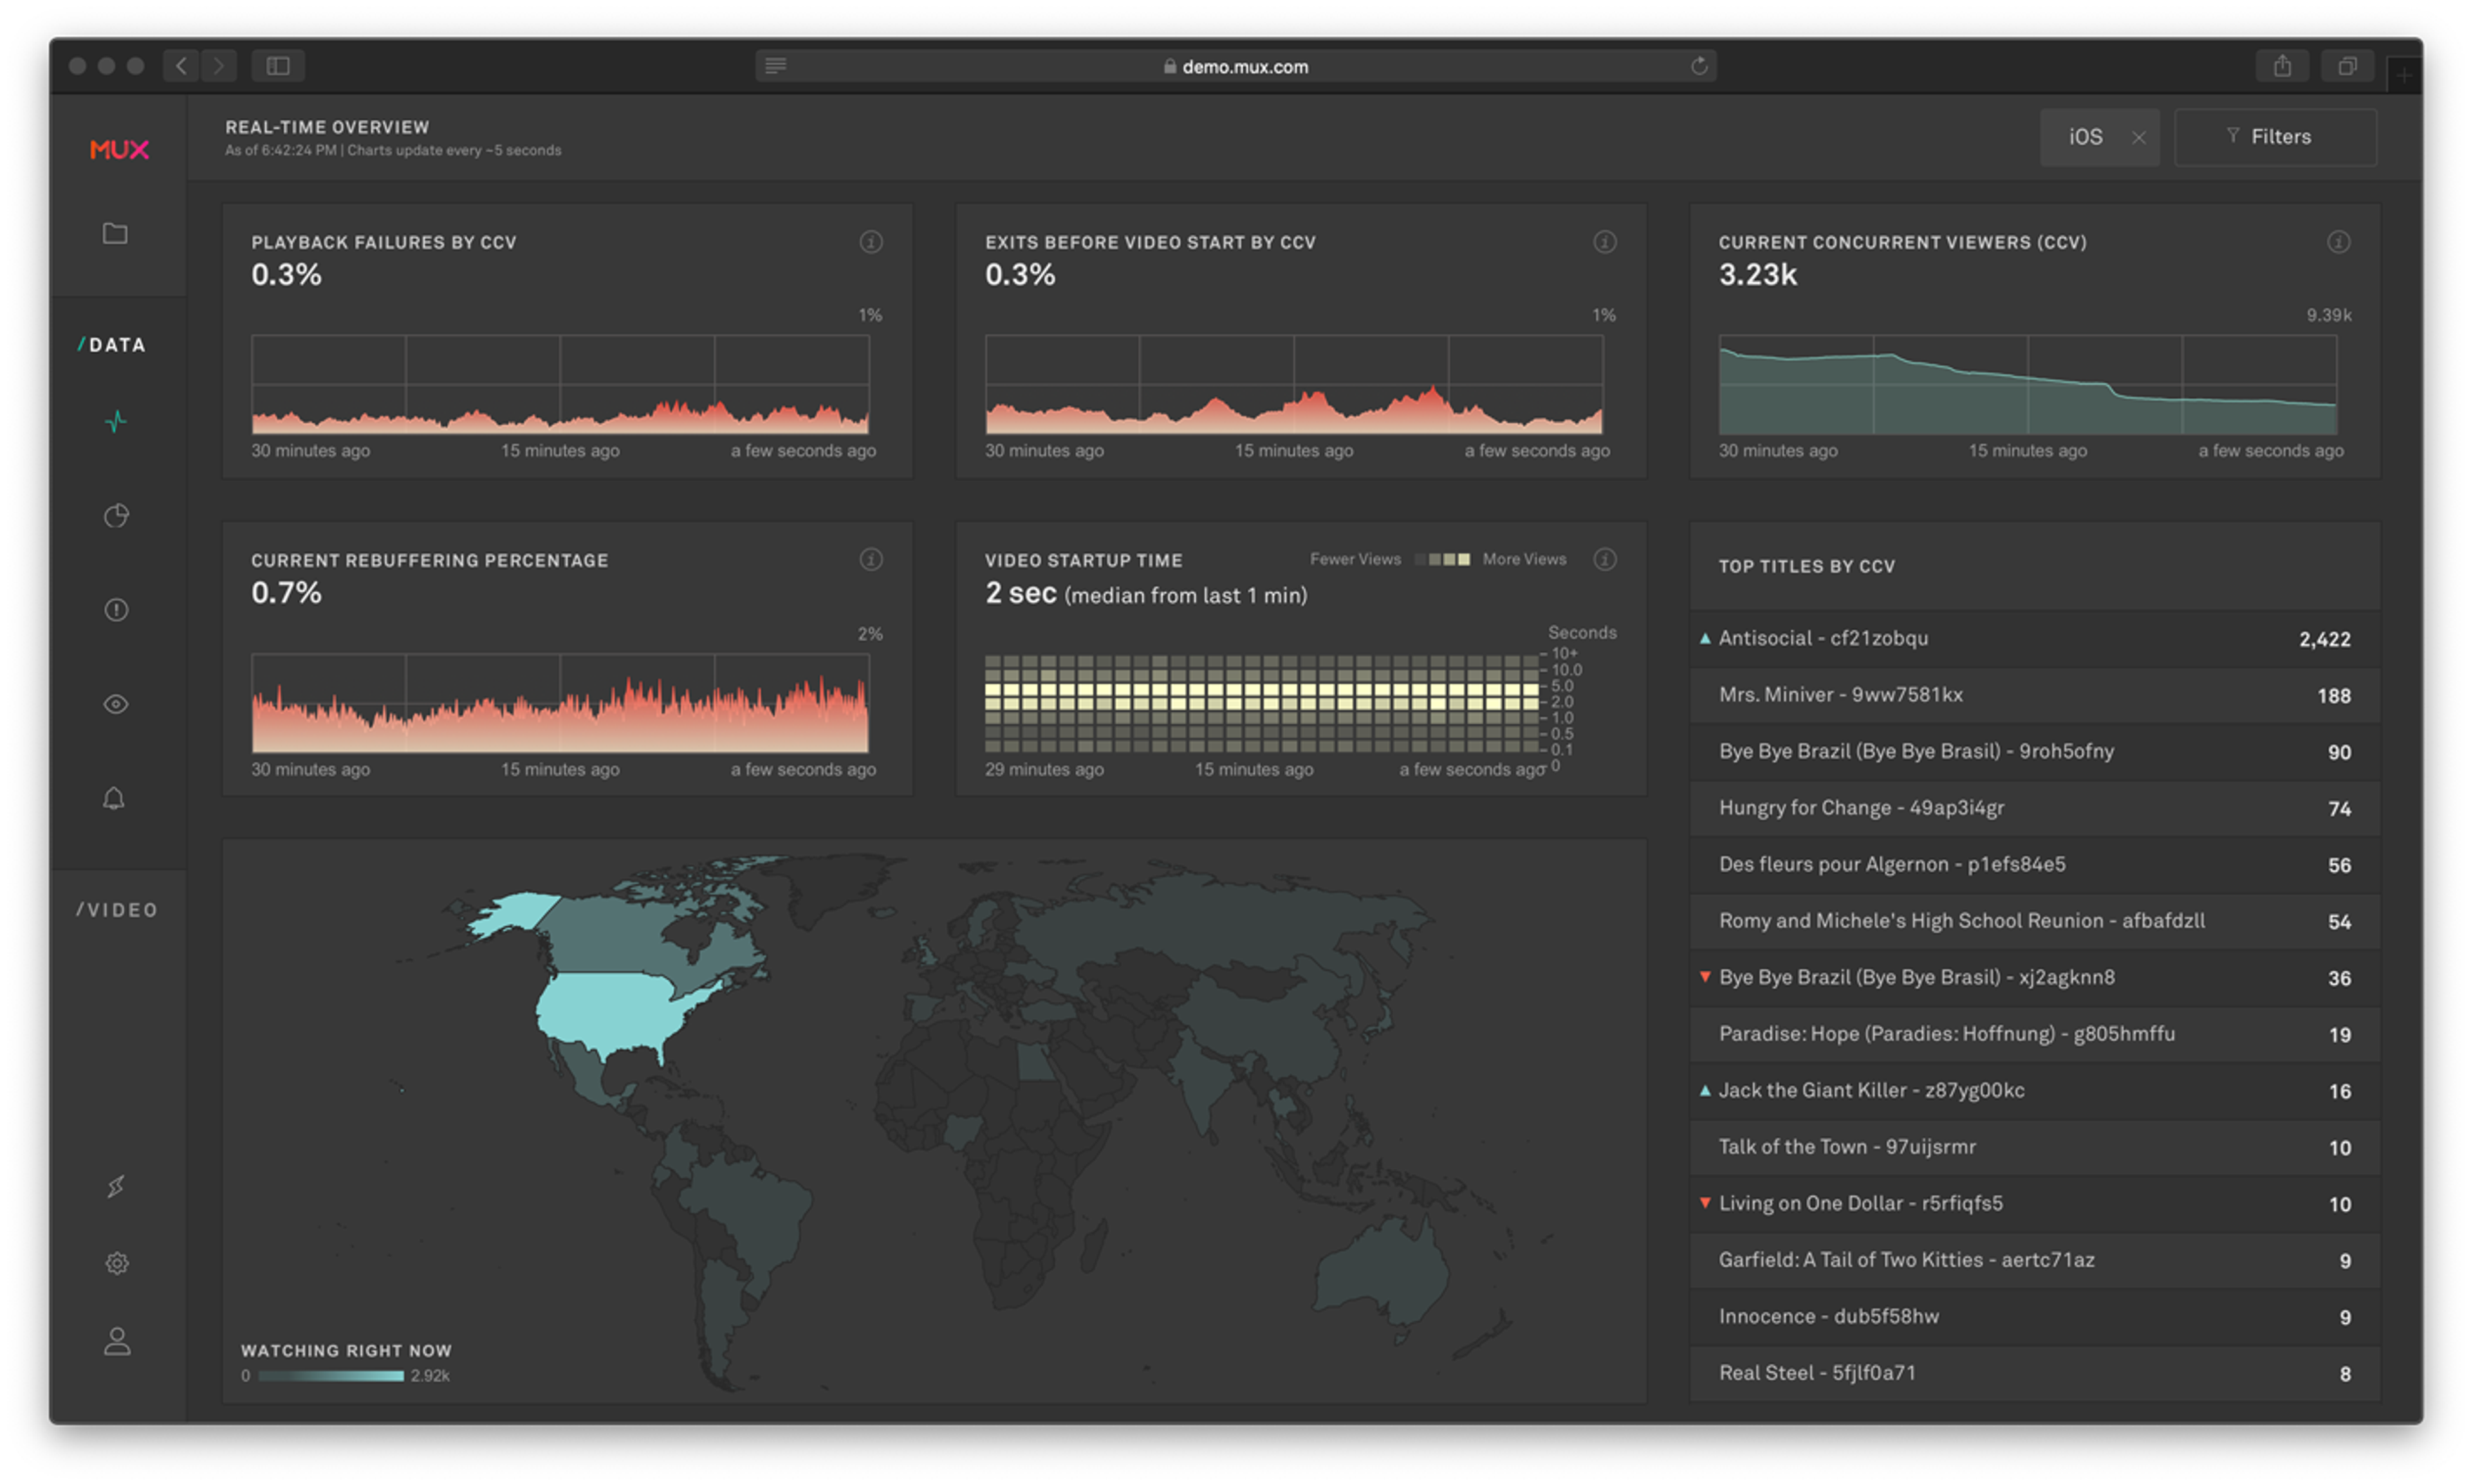Show info for Current Rebuffering Percentage
This screenshot has height=1484, width=2471.
pos(871,560)
